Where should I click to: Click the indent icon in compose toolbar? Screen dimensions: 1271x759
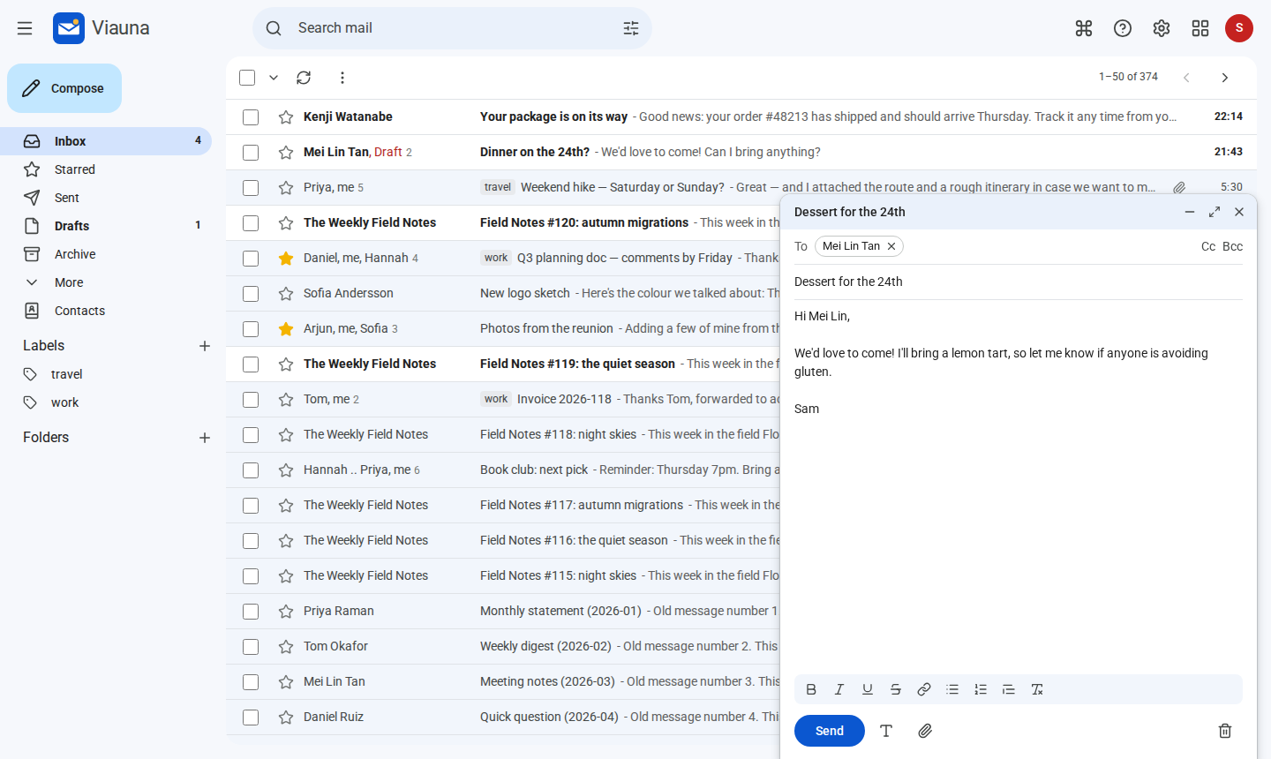click(1009, 689)
